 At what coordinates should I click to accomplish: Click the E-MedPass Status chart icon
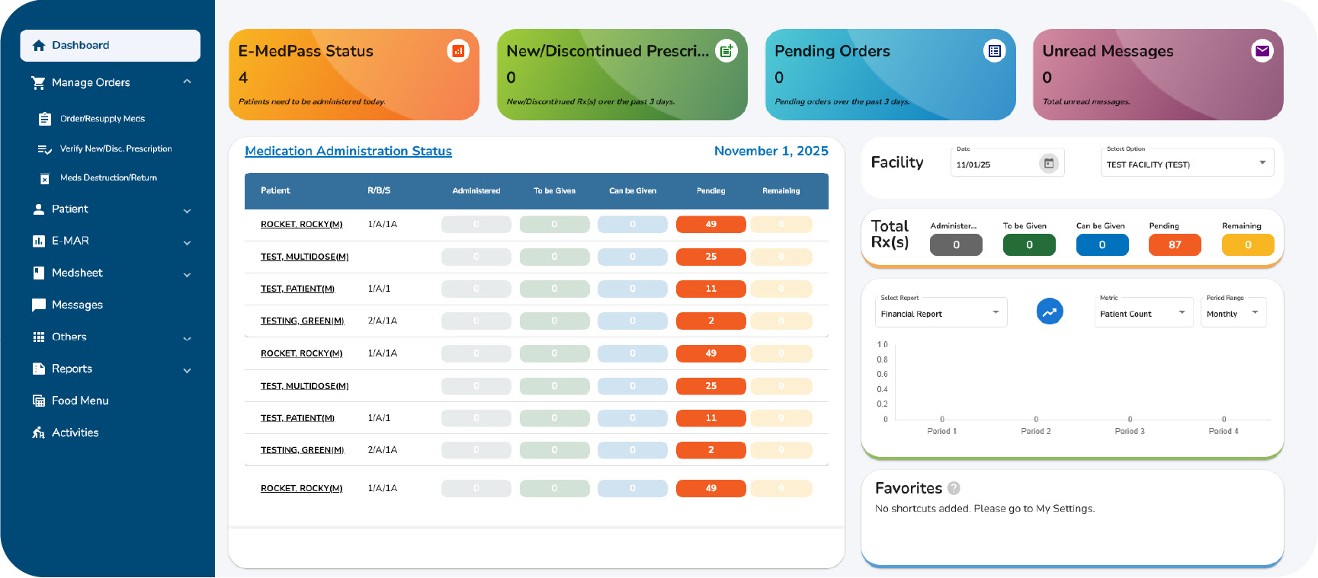click(458, 51)
